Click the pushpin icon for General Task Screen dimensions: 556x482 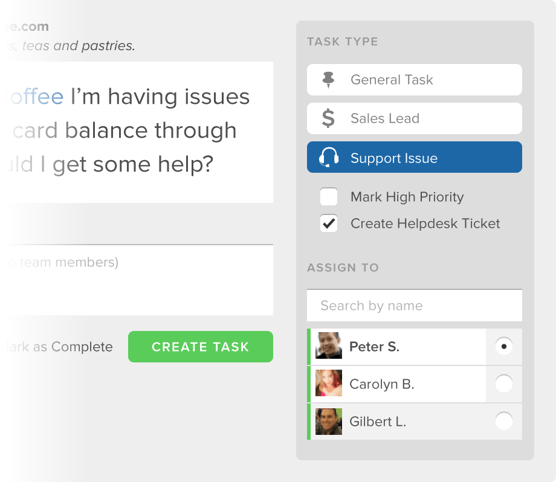pyautogui.click(x=328, y=80)
